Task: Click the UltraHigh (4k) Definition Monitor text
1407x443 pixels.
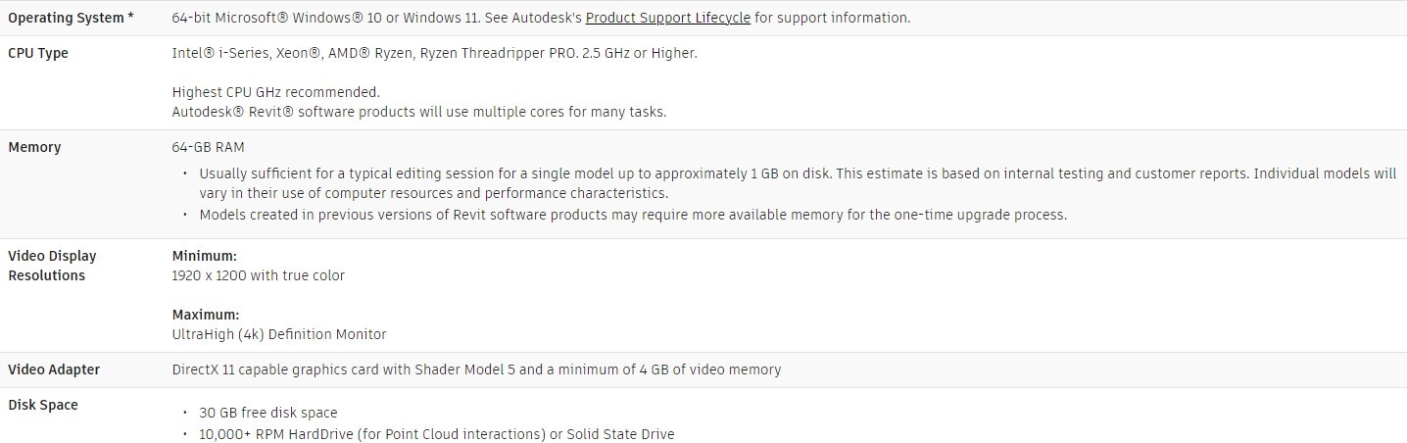Action: coord(279,334)
